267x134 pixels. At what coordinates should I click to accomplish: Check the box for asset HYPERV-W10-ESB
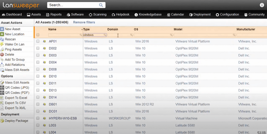(x=38, y=118)
